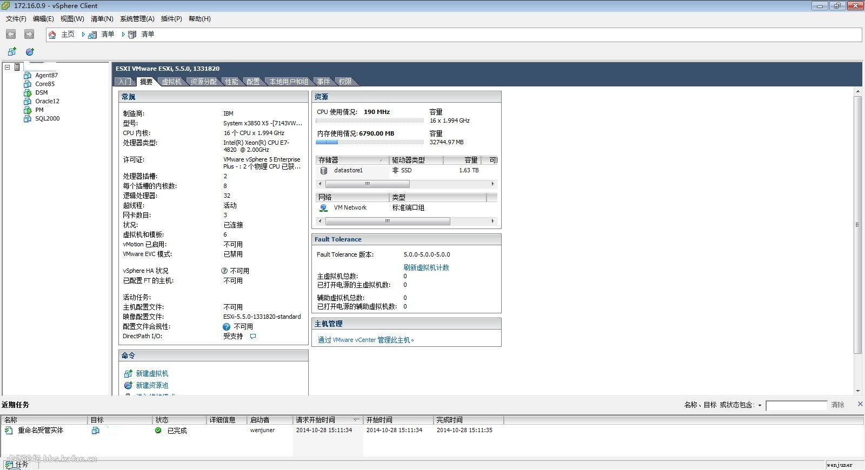The height and width of the screenshot is (470, 865).
Task: Click the 清除 filter button
Action: point(837,405)
